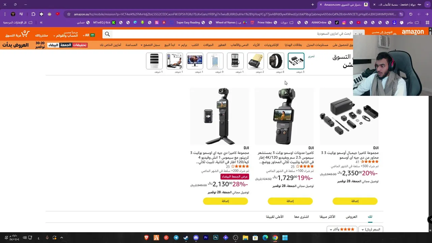Add the 1,729 riyal Osmo Pocket camera
This screenshot has width=432, height=243.
(x=290, y=201)
